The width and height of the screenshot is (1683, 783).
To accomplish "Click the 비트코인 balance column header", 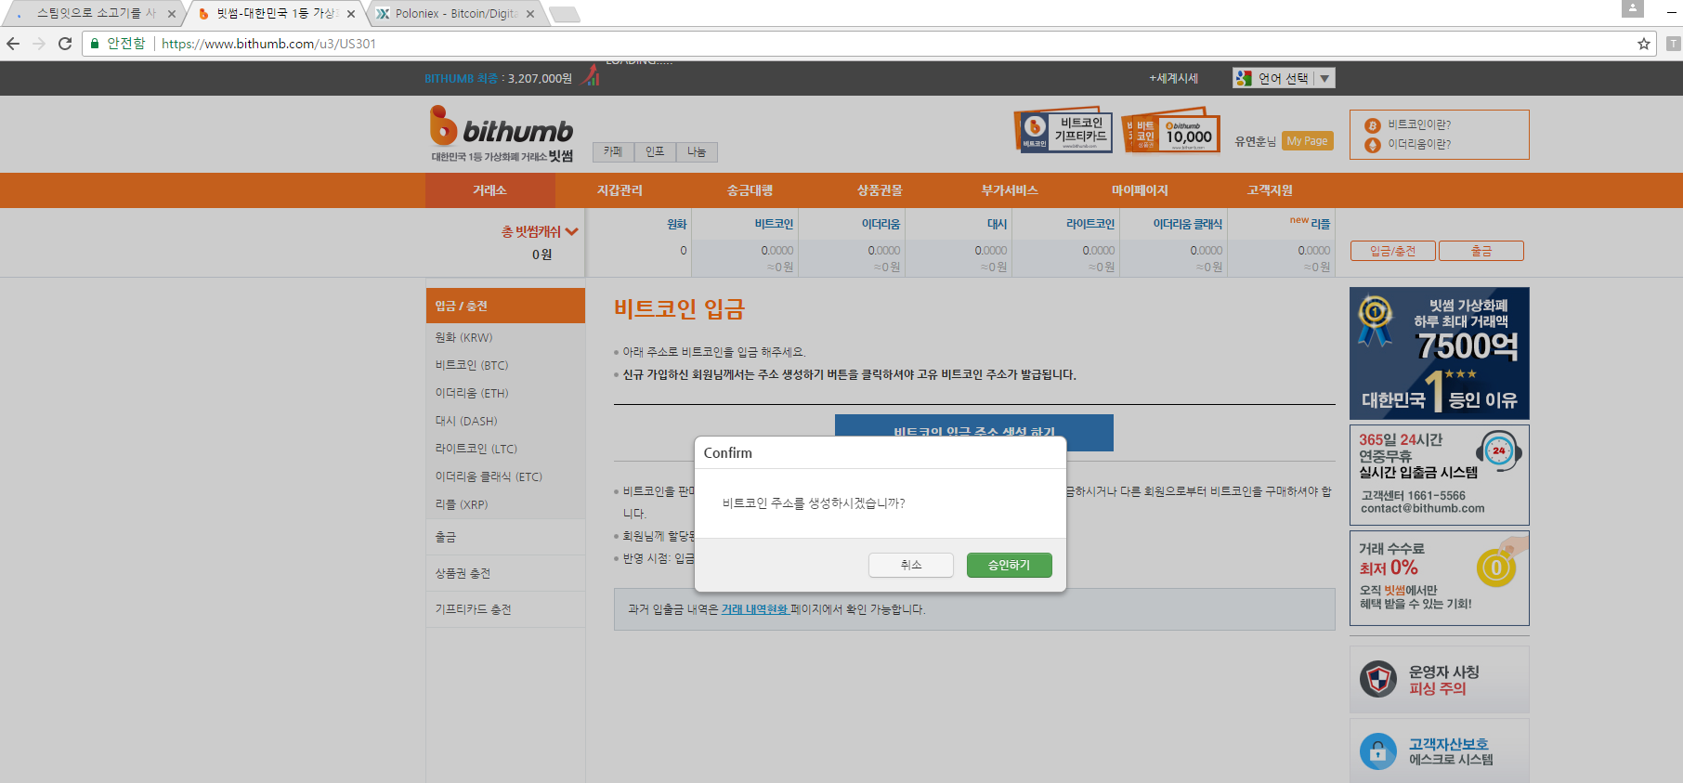I will tap(774, 224).
